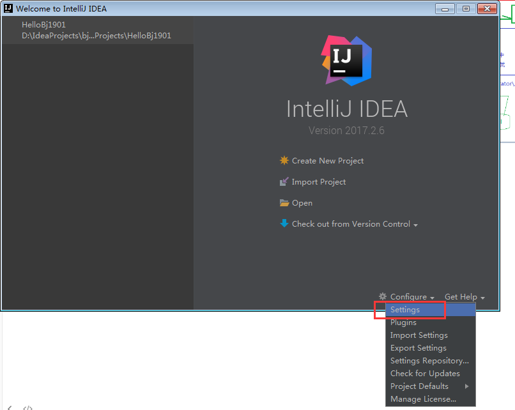Click the Version 2017.2.6 text
The height and width of the screenshot is (410, 515).
[x=346, y=131]
